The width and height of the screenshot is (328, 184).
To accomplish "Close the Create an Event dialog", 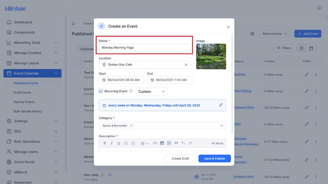I will click(x=228, y=27).
